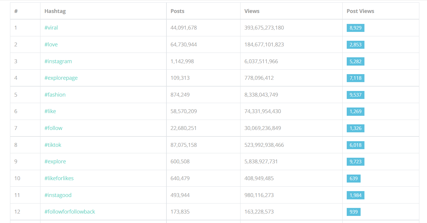Image resolution: width=427 pixels, height=223 pixels.
Task: Click the Post Views column header
Action: coord(360,11)
